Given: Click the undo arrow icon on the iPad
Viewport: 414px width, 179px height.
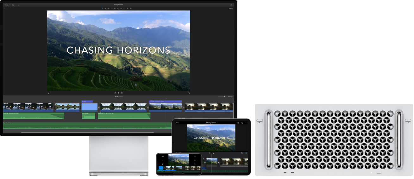Looking at the screenshot, I should 242,153.
